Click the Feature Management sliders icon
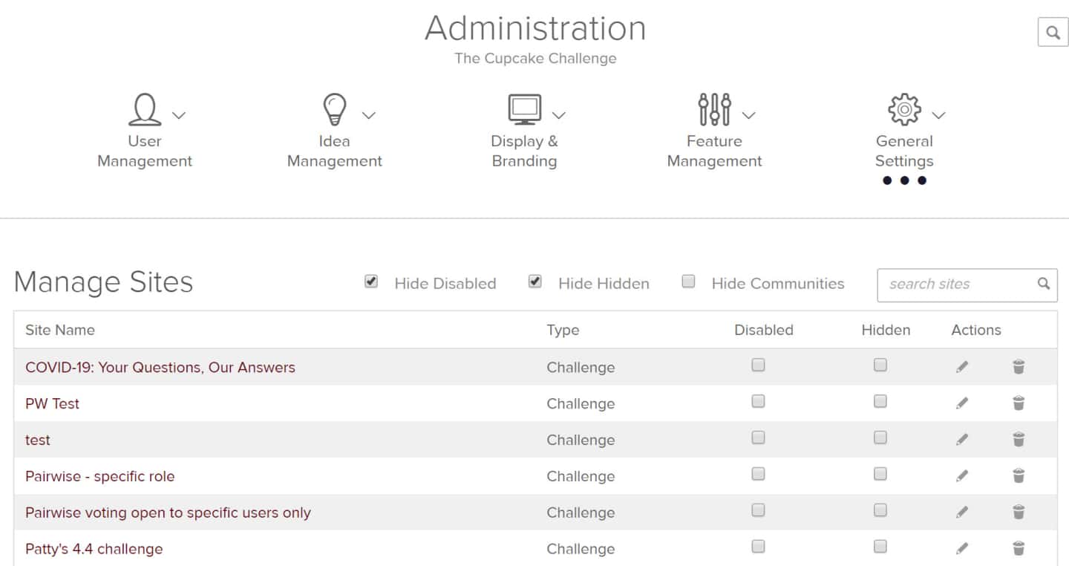The height and width of the screenshot is (566, 1069). click(x=715, y=110)
